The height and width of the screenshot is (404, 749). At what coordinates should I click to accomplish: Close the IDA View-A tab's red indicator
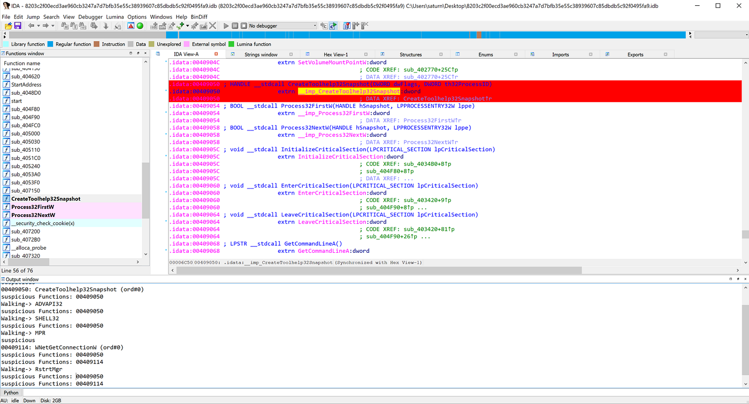click(216, 53)
